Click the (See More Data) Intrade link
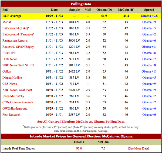Screen dimensions: 162x153 tap(139, 148)
